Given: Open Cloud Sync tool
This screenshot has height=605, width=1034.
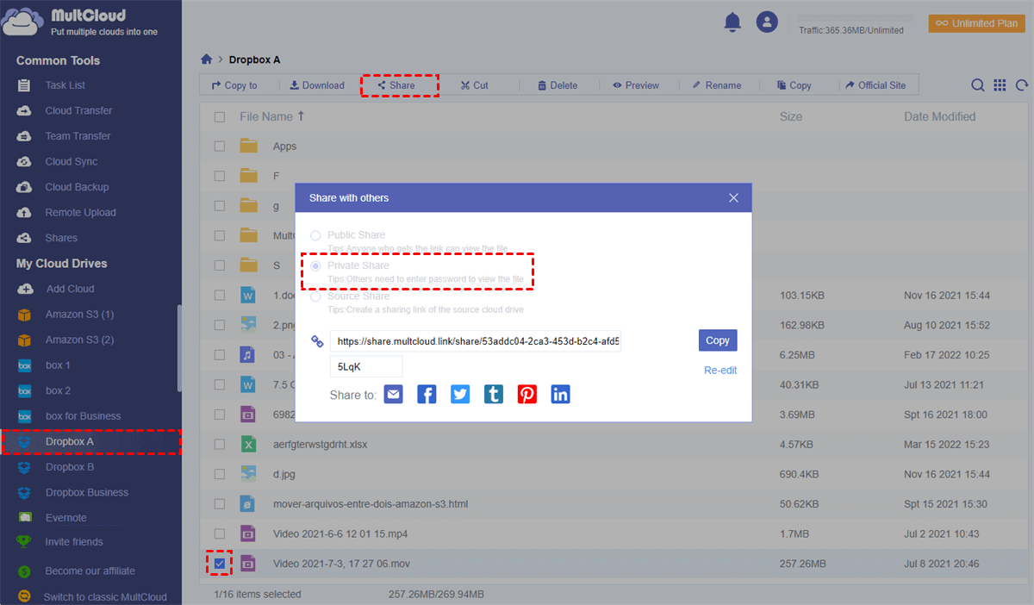Looking at the screenshot, I should click(x=72, y=161).
